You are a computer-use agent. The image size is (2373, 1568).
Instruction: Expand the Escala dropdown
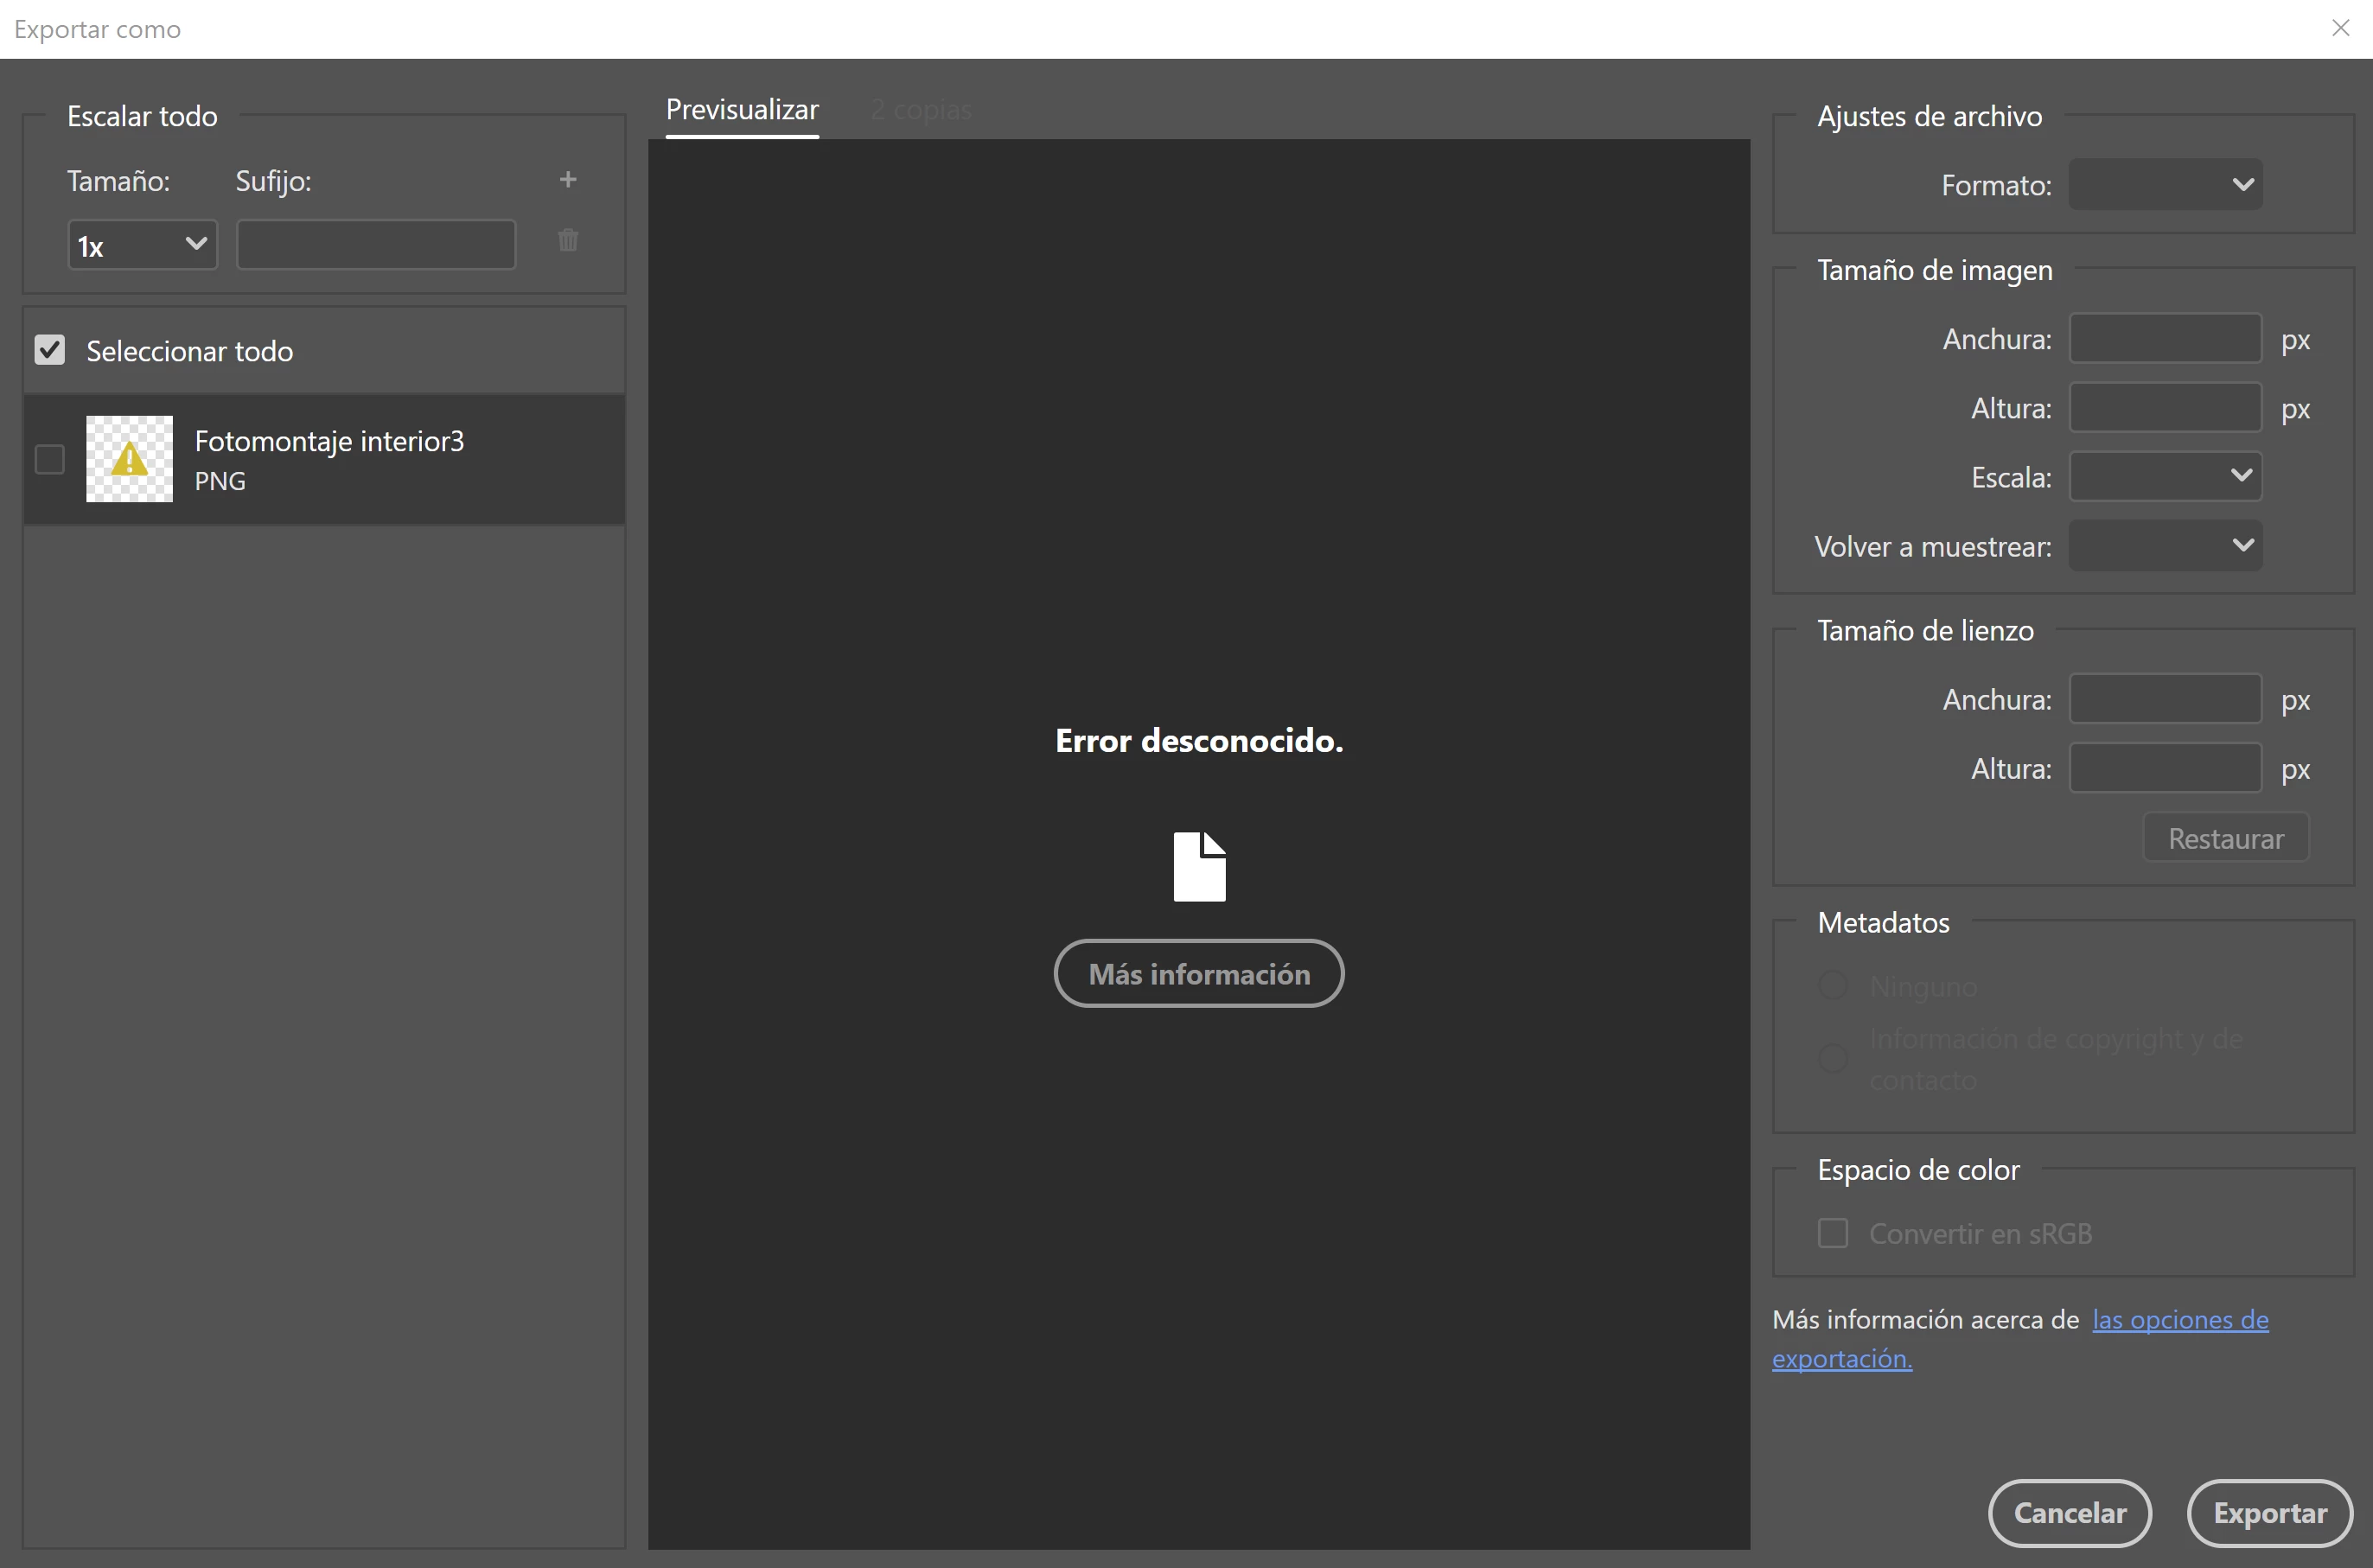pyautogui.click(x=2165, y=476)
